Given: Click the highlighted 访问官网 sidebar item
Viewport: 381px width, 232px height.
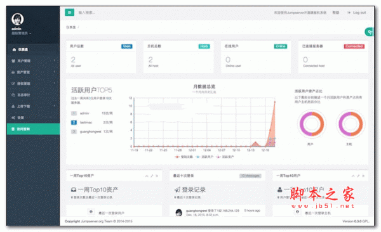Looking at the screenshot, I should tap(33, 129).
